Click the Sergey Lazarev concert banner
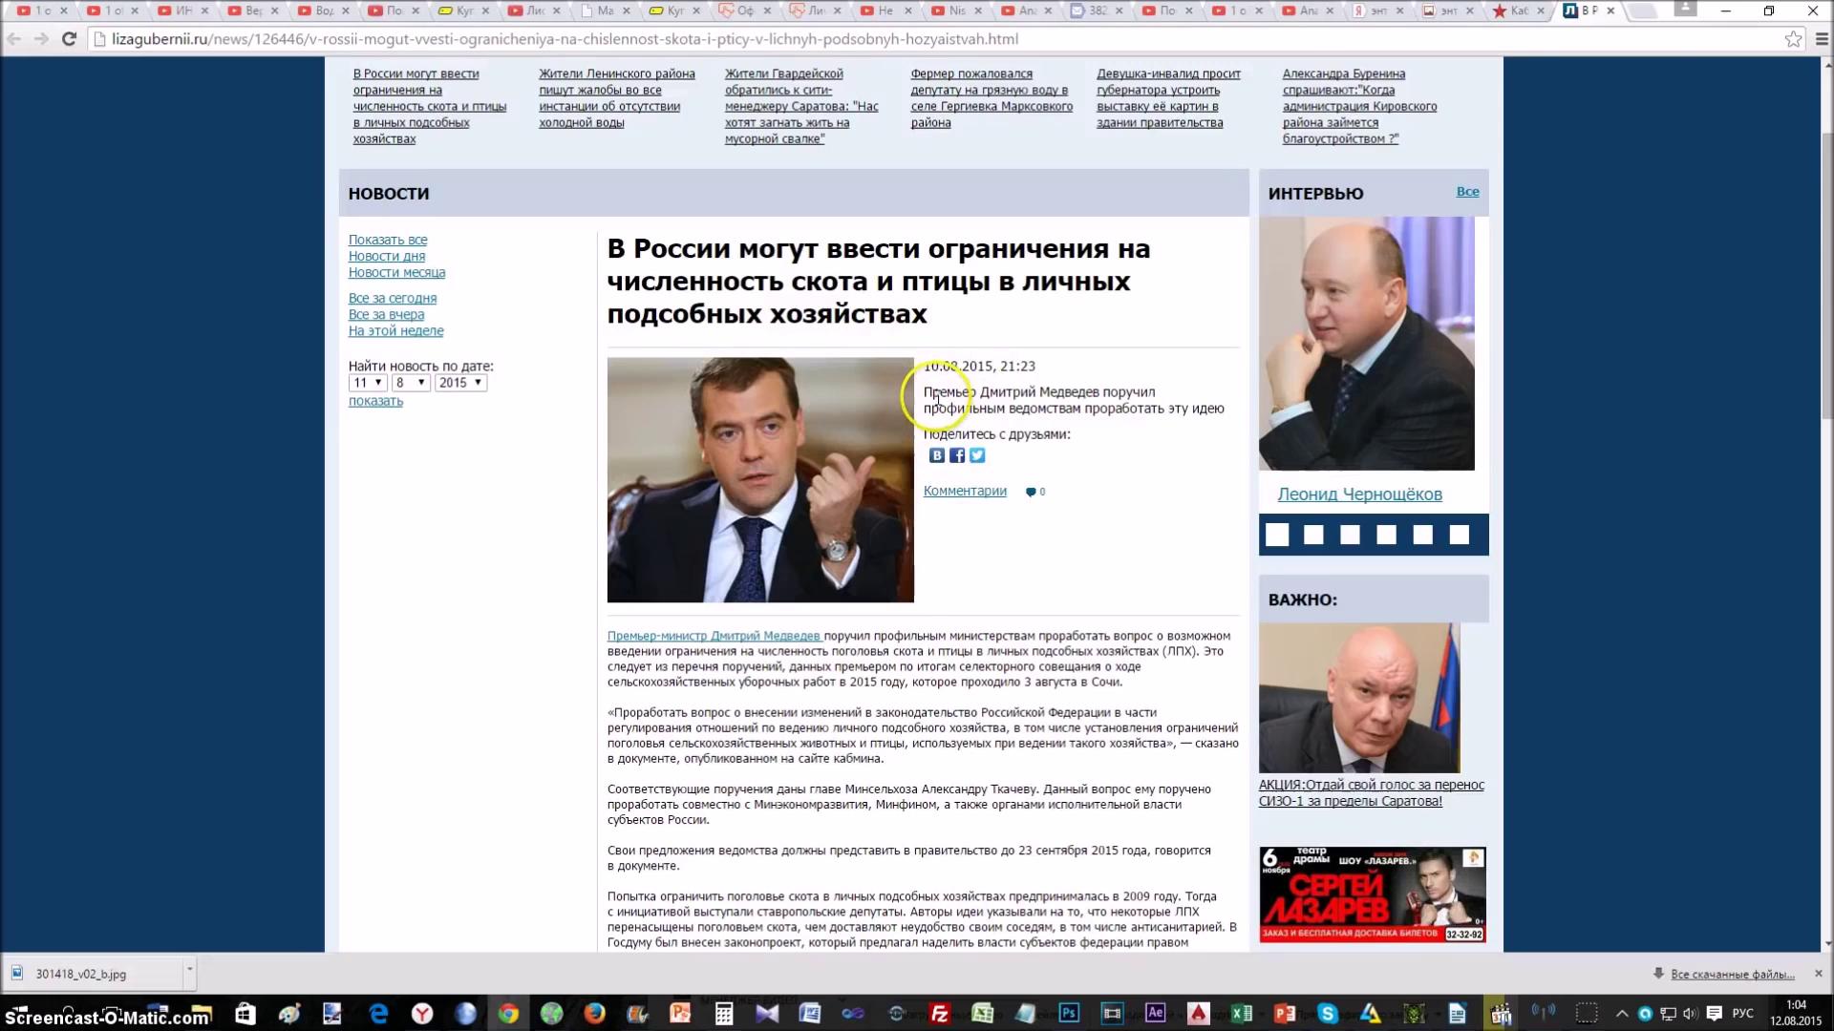The width and height of the screenshot is (1834, 1031). click(x=1372, y=894)
